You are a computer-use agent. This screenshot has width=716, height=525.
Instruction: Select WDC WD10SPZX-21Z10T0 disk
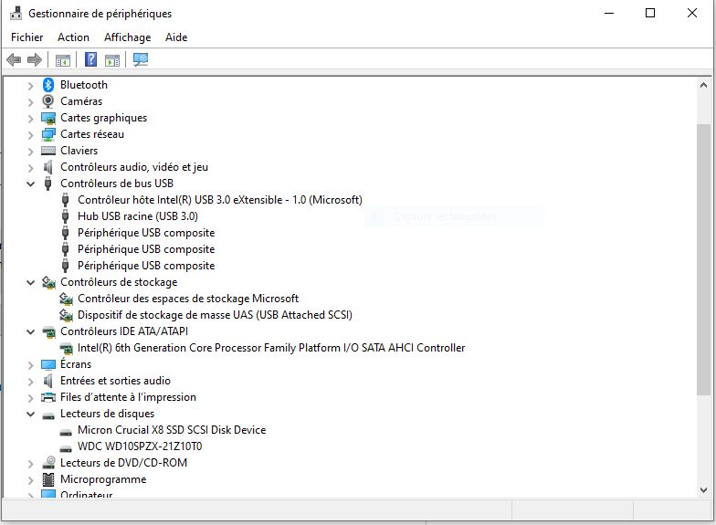point(140,446)
